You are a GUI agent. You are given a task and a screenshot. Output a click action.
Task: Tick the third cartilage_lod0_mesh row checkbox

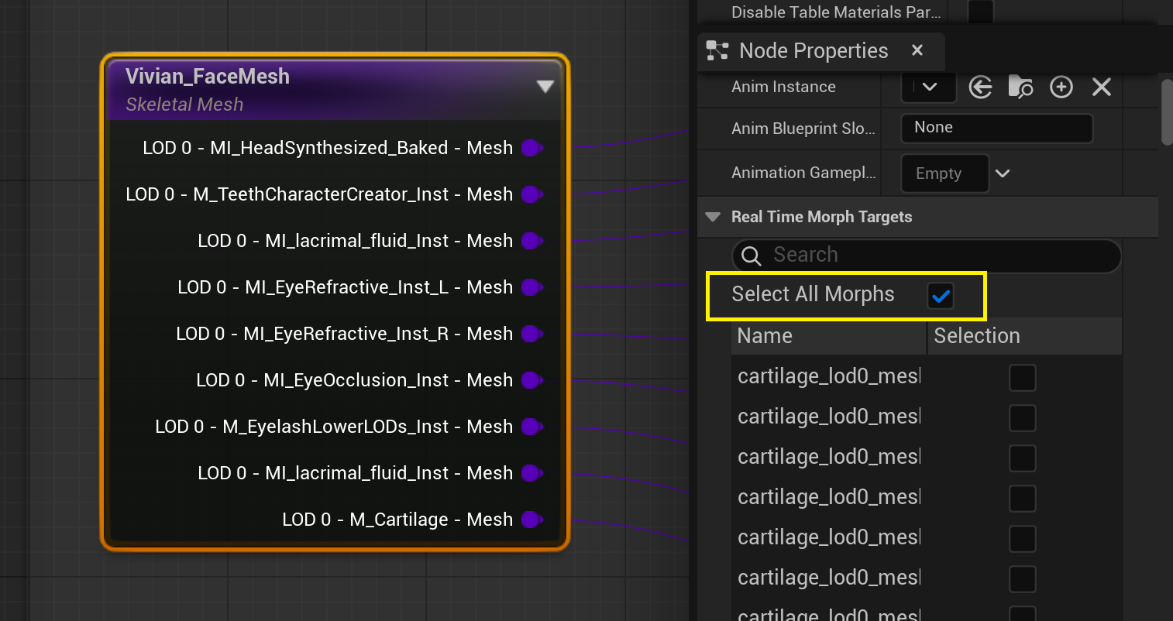(1023, 458)
